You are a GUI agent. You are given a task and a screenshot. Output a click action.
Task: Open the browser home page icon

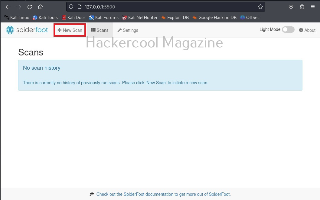[x=41, y=7]
